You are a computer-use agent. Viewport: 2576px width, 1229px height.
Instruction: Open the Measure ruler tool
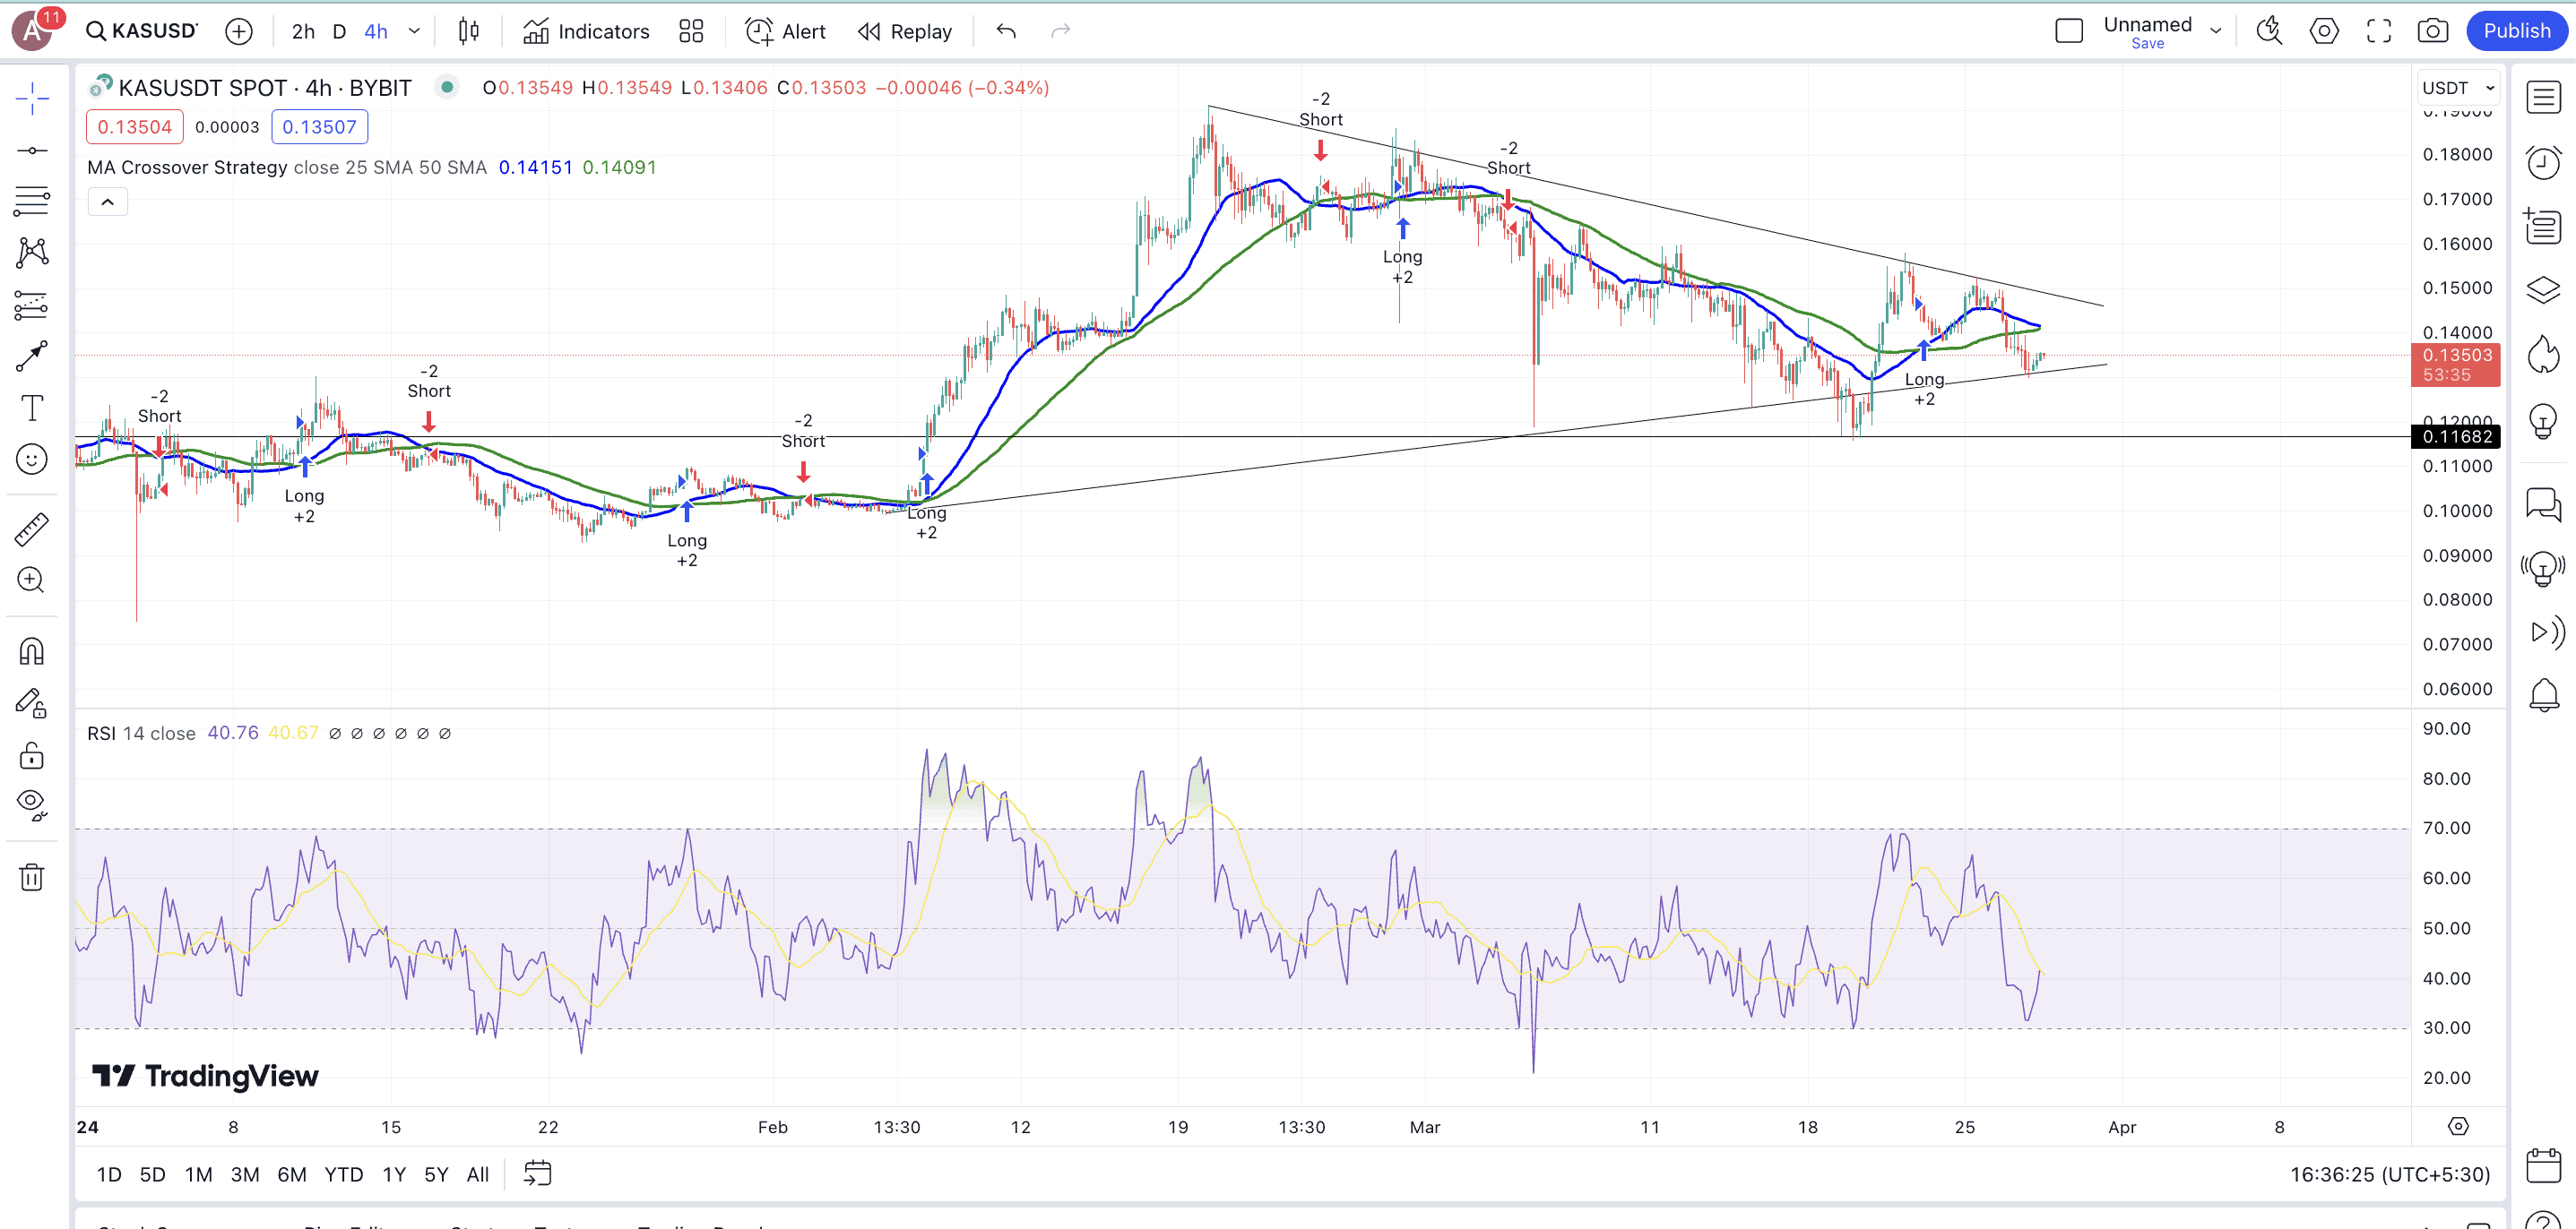32,529
